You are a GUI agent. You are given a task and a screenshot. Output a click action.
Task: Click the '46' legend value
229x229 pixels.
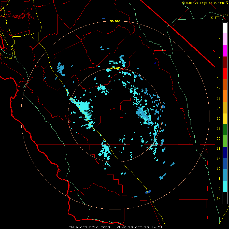pos(219,78)
